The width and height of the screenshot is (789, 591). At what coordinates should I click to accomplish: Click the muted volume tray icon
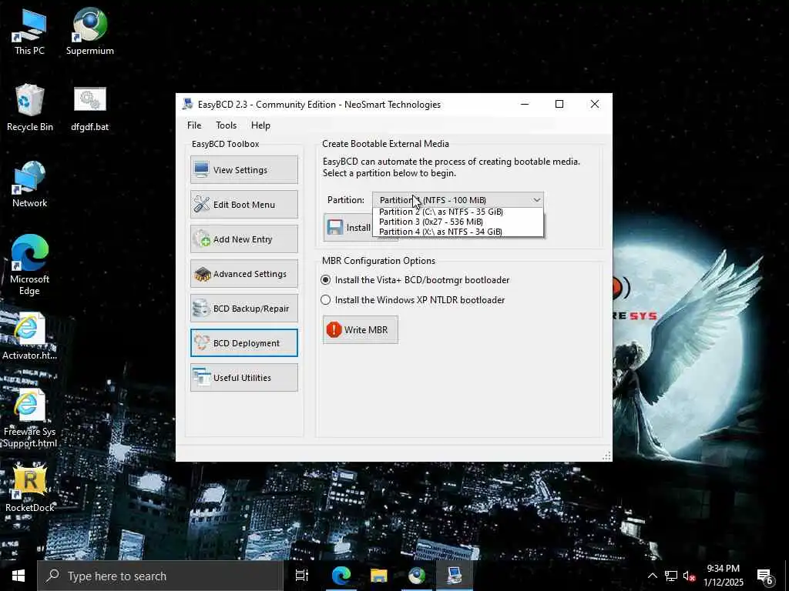click(690, 576)
